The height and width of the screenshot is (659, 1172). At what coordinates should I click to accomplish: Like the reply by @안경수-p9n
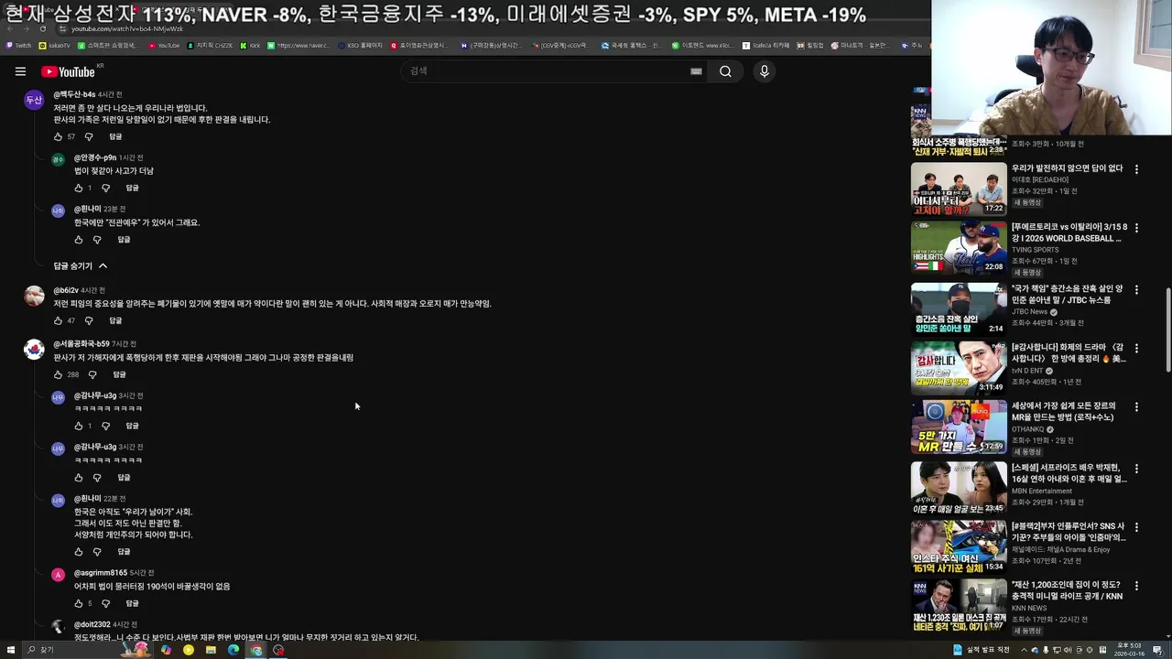coord(79,188)
